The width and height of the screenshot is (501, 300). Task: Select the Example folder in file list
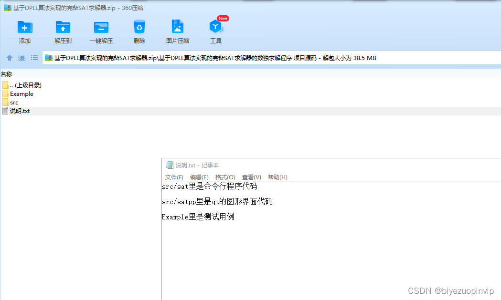[21, 93]
